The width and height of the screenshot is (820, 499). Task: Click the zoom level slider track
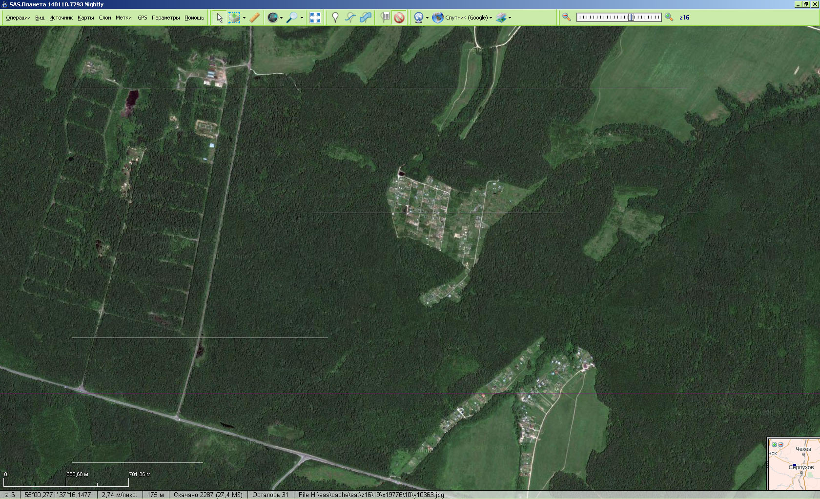click(x=618, y=18)
